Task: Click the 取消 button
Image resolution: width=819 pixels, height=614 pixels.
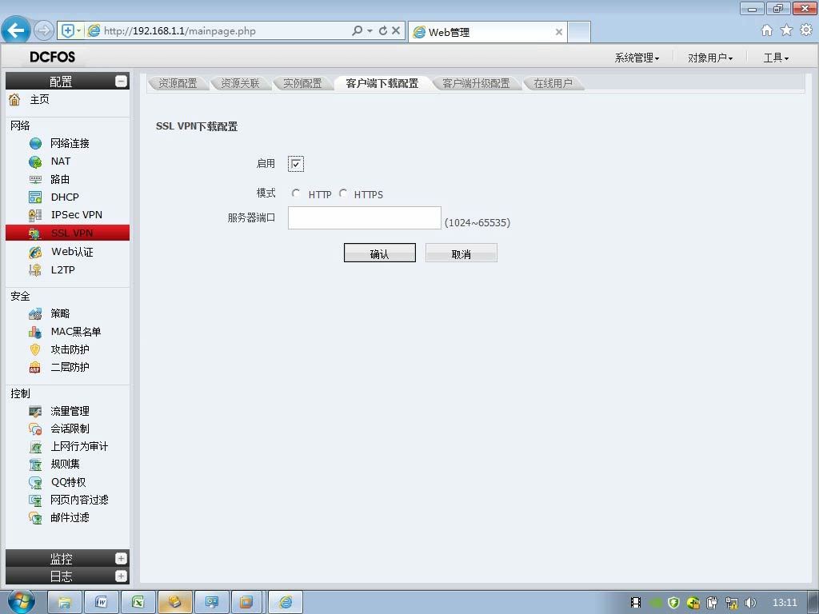Action: pos(461,253)
